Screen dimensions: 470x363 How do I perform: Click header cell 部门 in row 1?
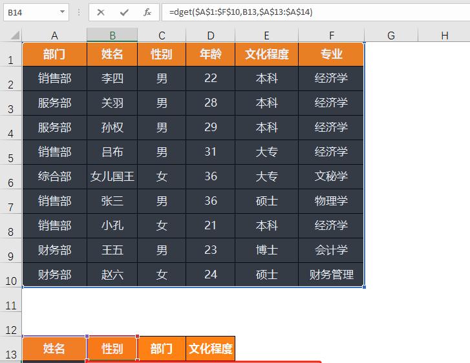point(54,54)
